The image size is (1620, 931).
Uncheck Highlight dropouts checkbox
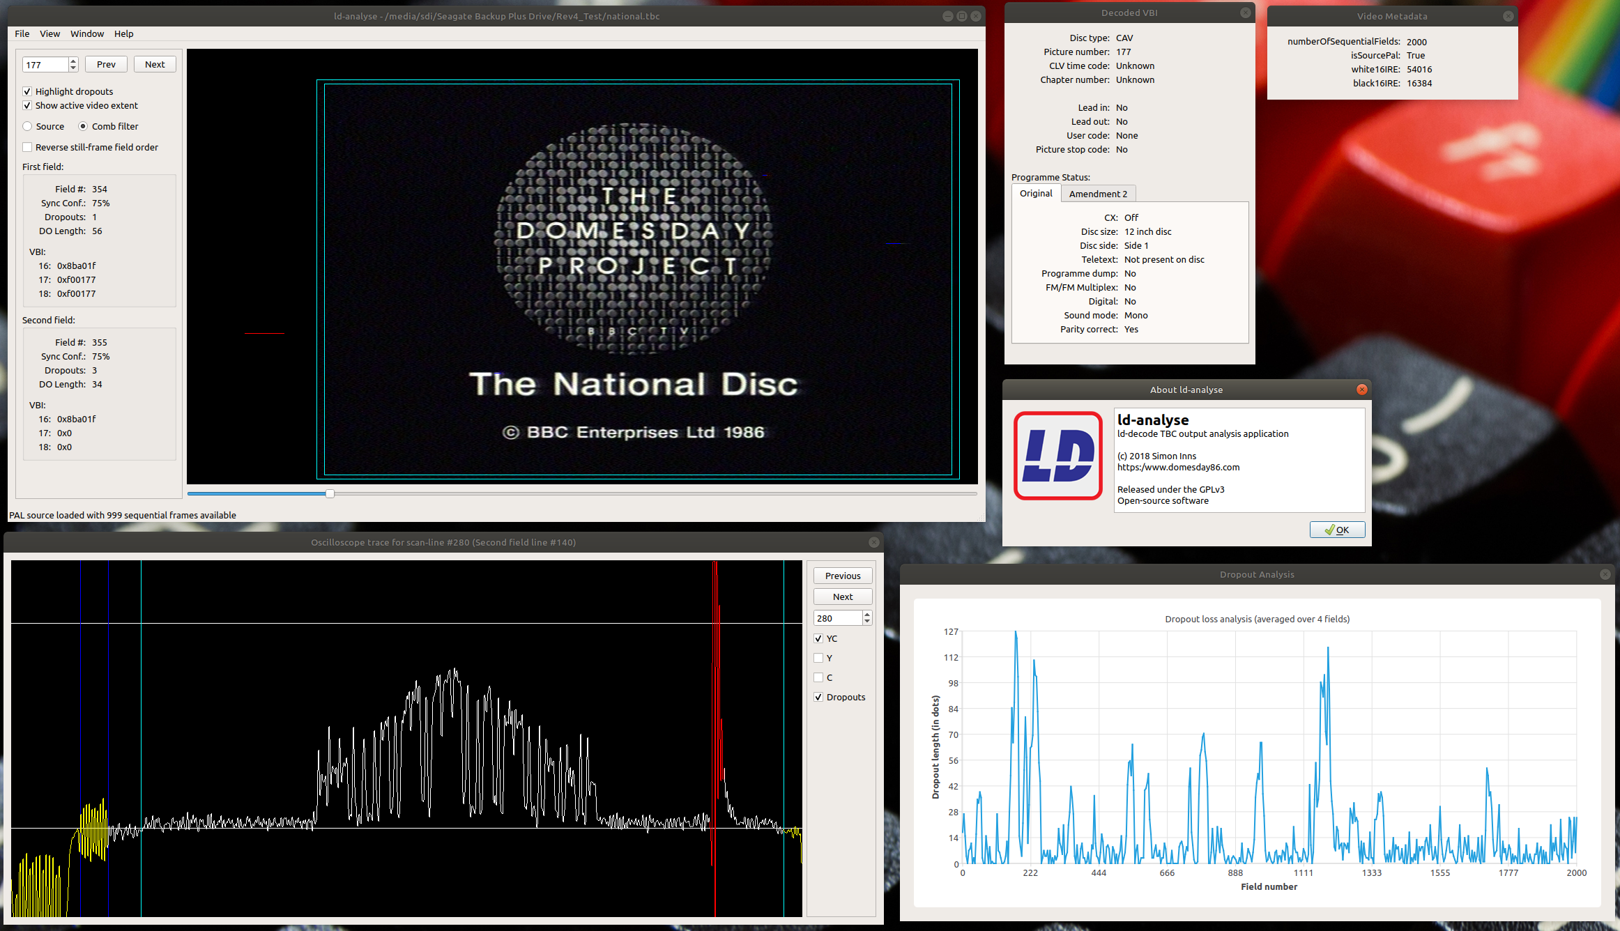(27, 91)
